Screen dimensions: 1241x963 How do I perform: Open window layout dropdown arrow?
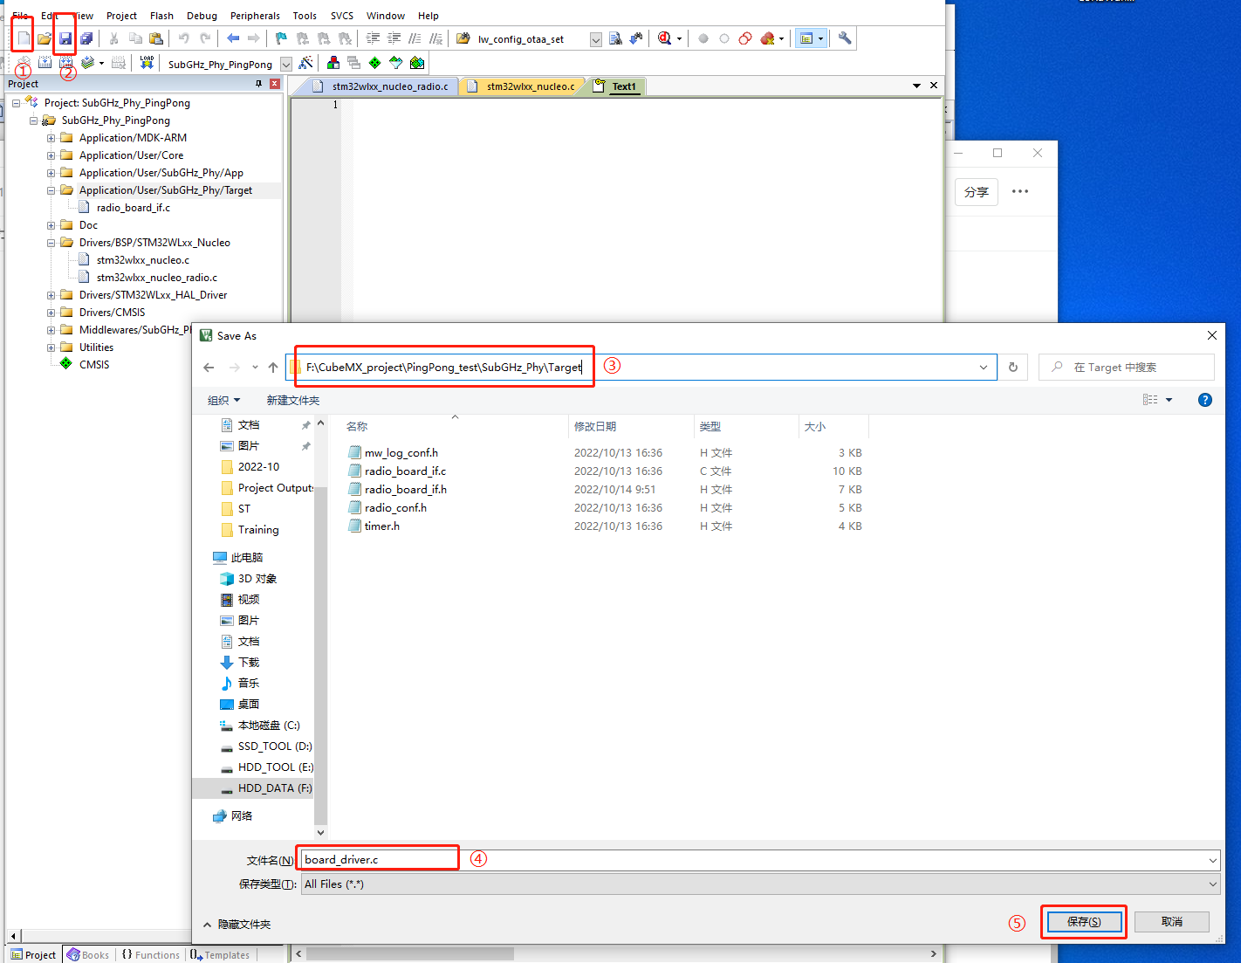(820, 38)
